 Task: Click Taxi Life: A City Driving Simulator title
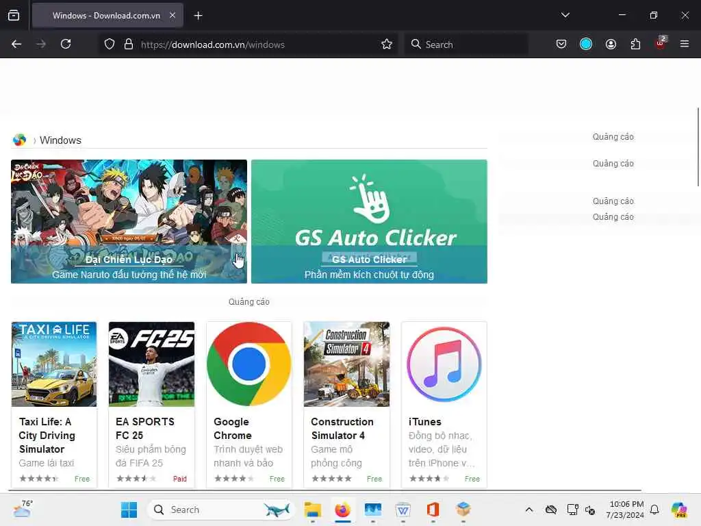pyautogui.click(x=47, y=435)
